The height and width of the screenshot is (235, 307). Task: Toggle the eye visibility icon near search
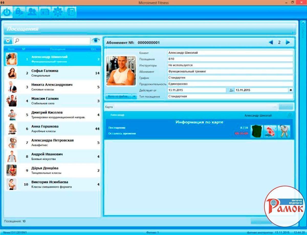pyautogui.click(x=96, y=40)
